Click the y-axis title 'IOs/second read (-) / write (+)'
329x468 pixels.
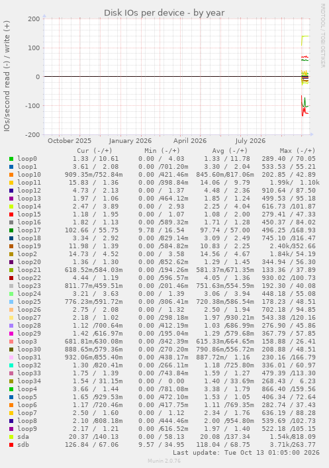7,76
